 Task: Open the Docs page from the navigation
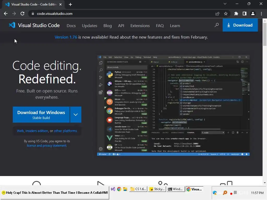click(71, 26)
